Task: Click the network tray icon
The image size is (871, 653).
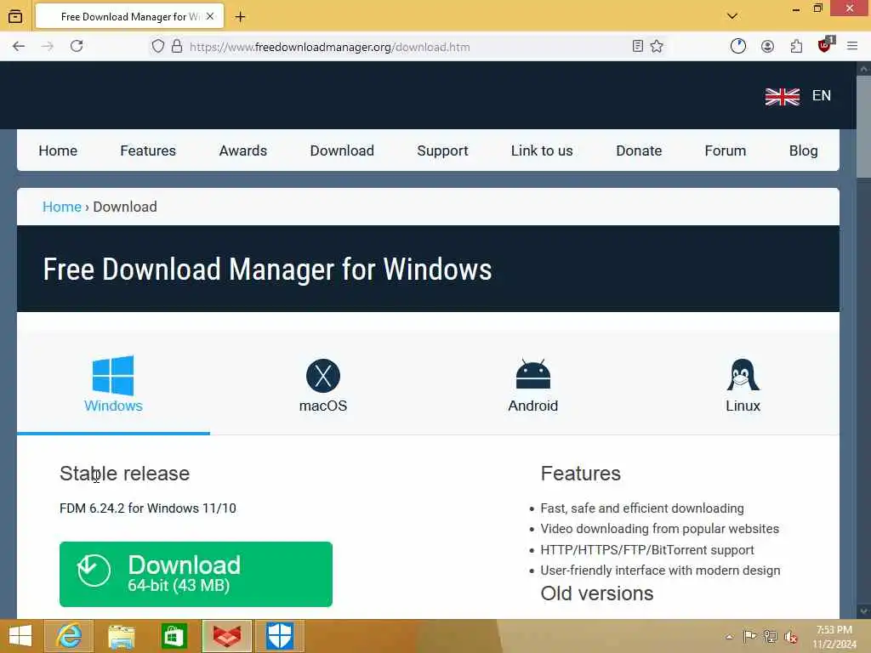Action: point(770,636)
